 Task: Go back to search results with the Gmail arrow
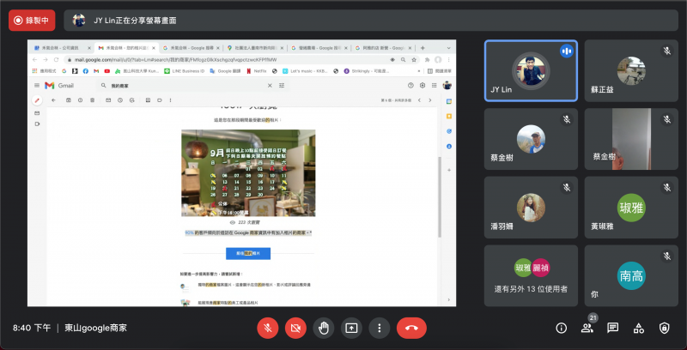click(53, 100)
